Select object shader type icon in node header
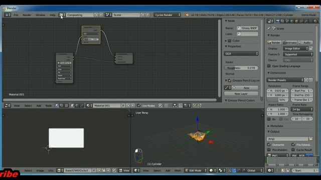 pos(72,105)
